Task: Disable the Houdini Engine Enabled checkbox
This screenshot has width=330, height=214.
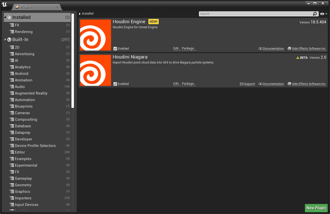Action: click(x=115, y=49)
